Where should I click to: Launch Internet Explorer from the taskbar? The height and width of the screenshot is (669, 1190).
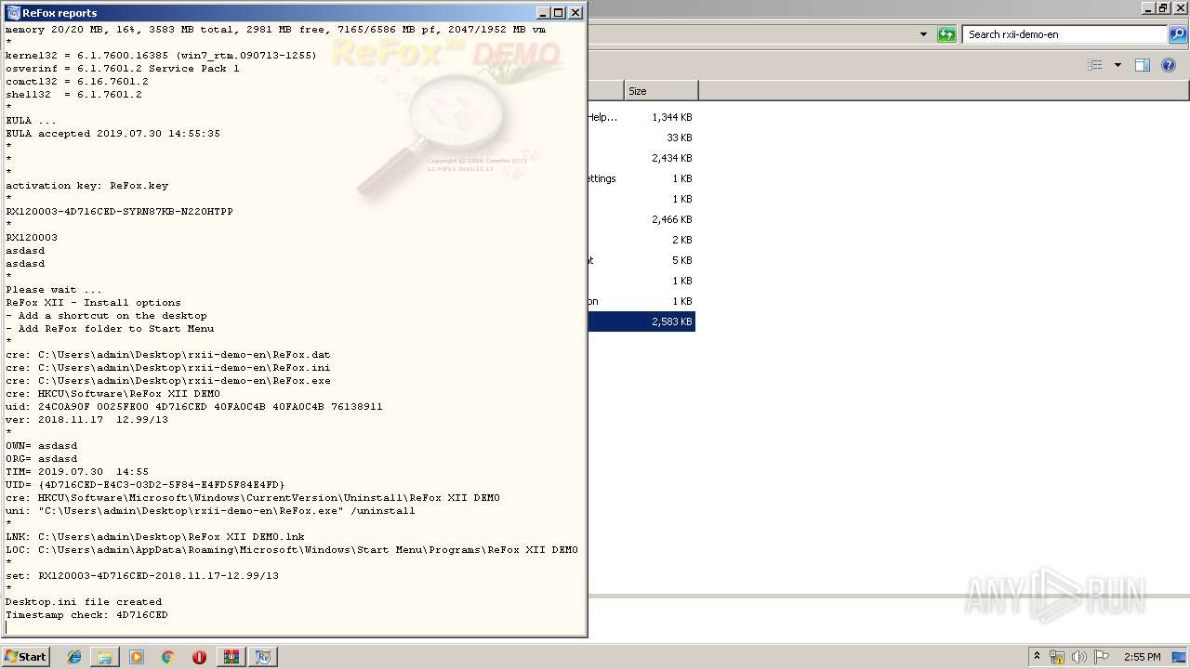74,657
